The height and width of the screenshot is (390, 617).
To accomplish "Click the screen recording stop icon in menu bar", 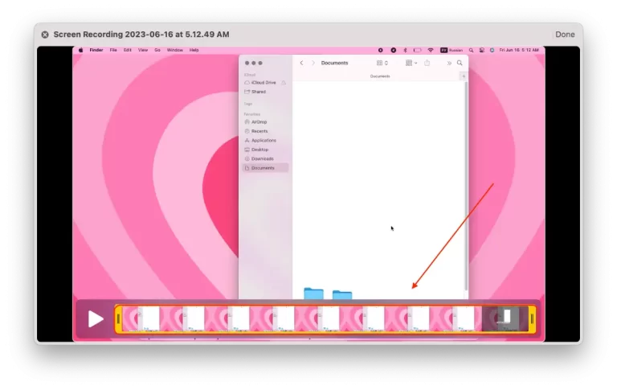I will [381, 50].
